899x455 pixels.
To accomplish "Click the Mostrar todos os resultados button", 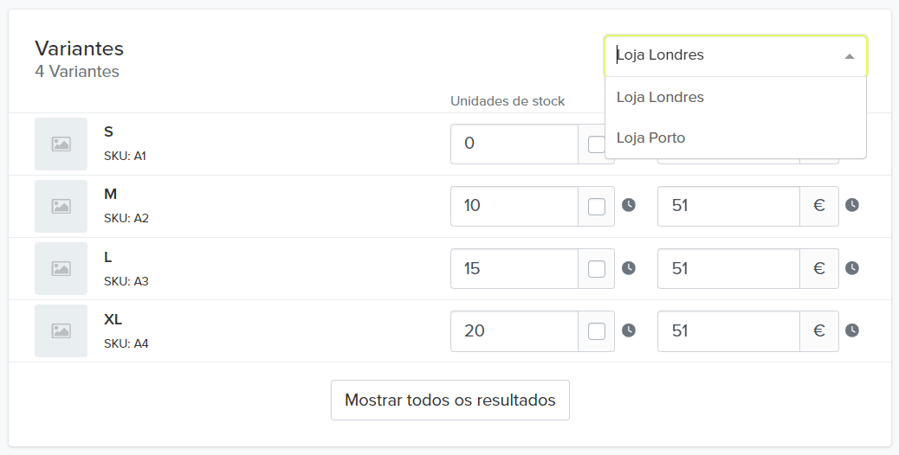I will tap(450, 401).
